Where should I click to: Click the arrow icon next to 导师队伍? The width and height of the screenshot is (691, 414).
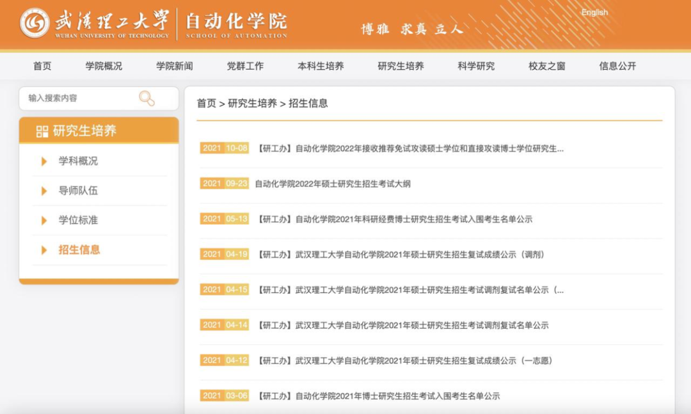coord(44,191)
